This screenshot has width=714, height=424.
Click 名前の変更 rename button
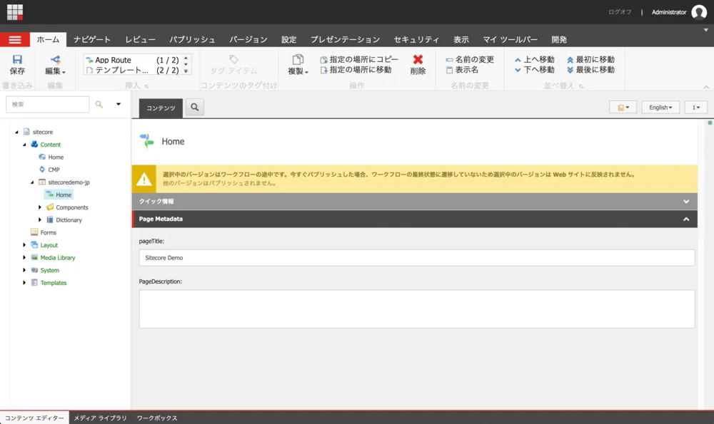470,60
